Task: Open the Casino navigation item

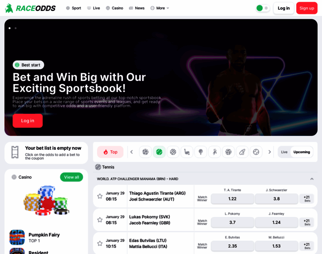Action: (x=114, y=8)
